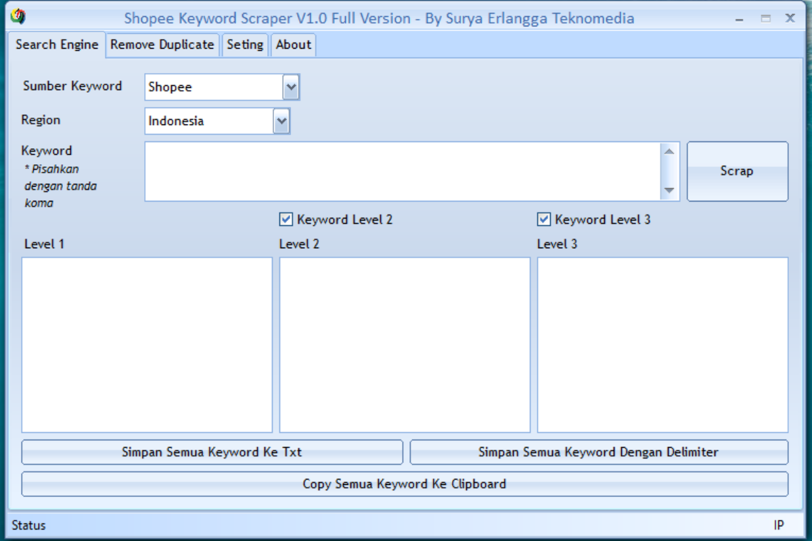Show the About tab
Screen dimensions: 812x541
(x=294, y=45)
